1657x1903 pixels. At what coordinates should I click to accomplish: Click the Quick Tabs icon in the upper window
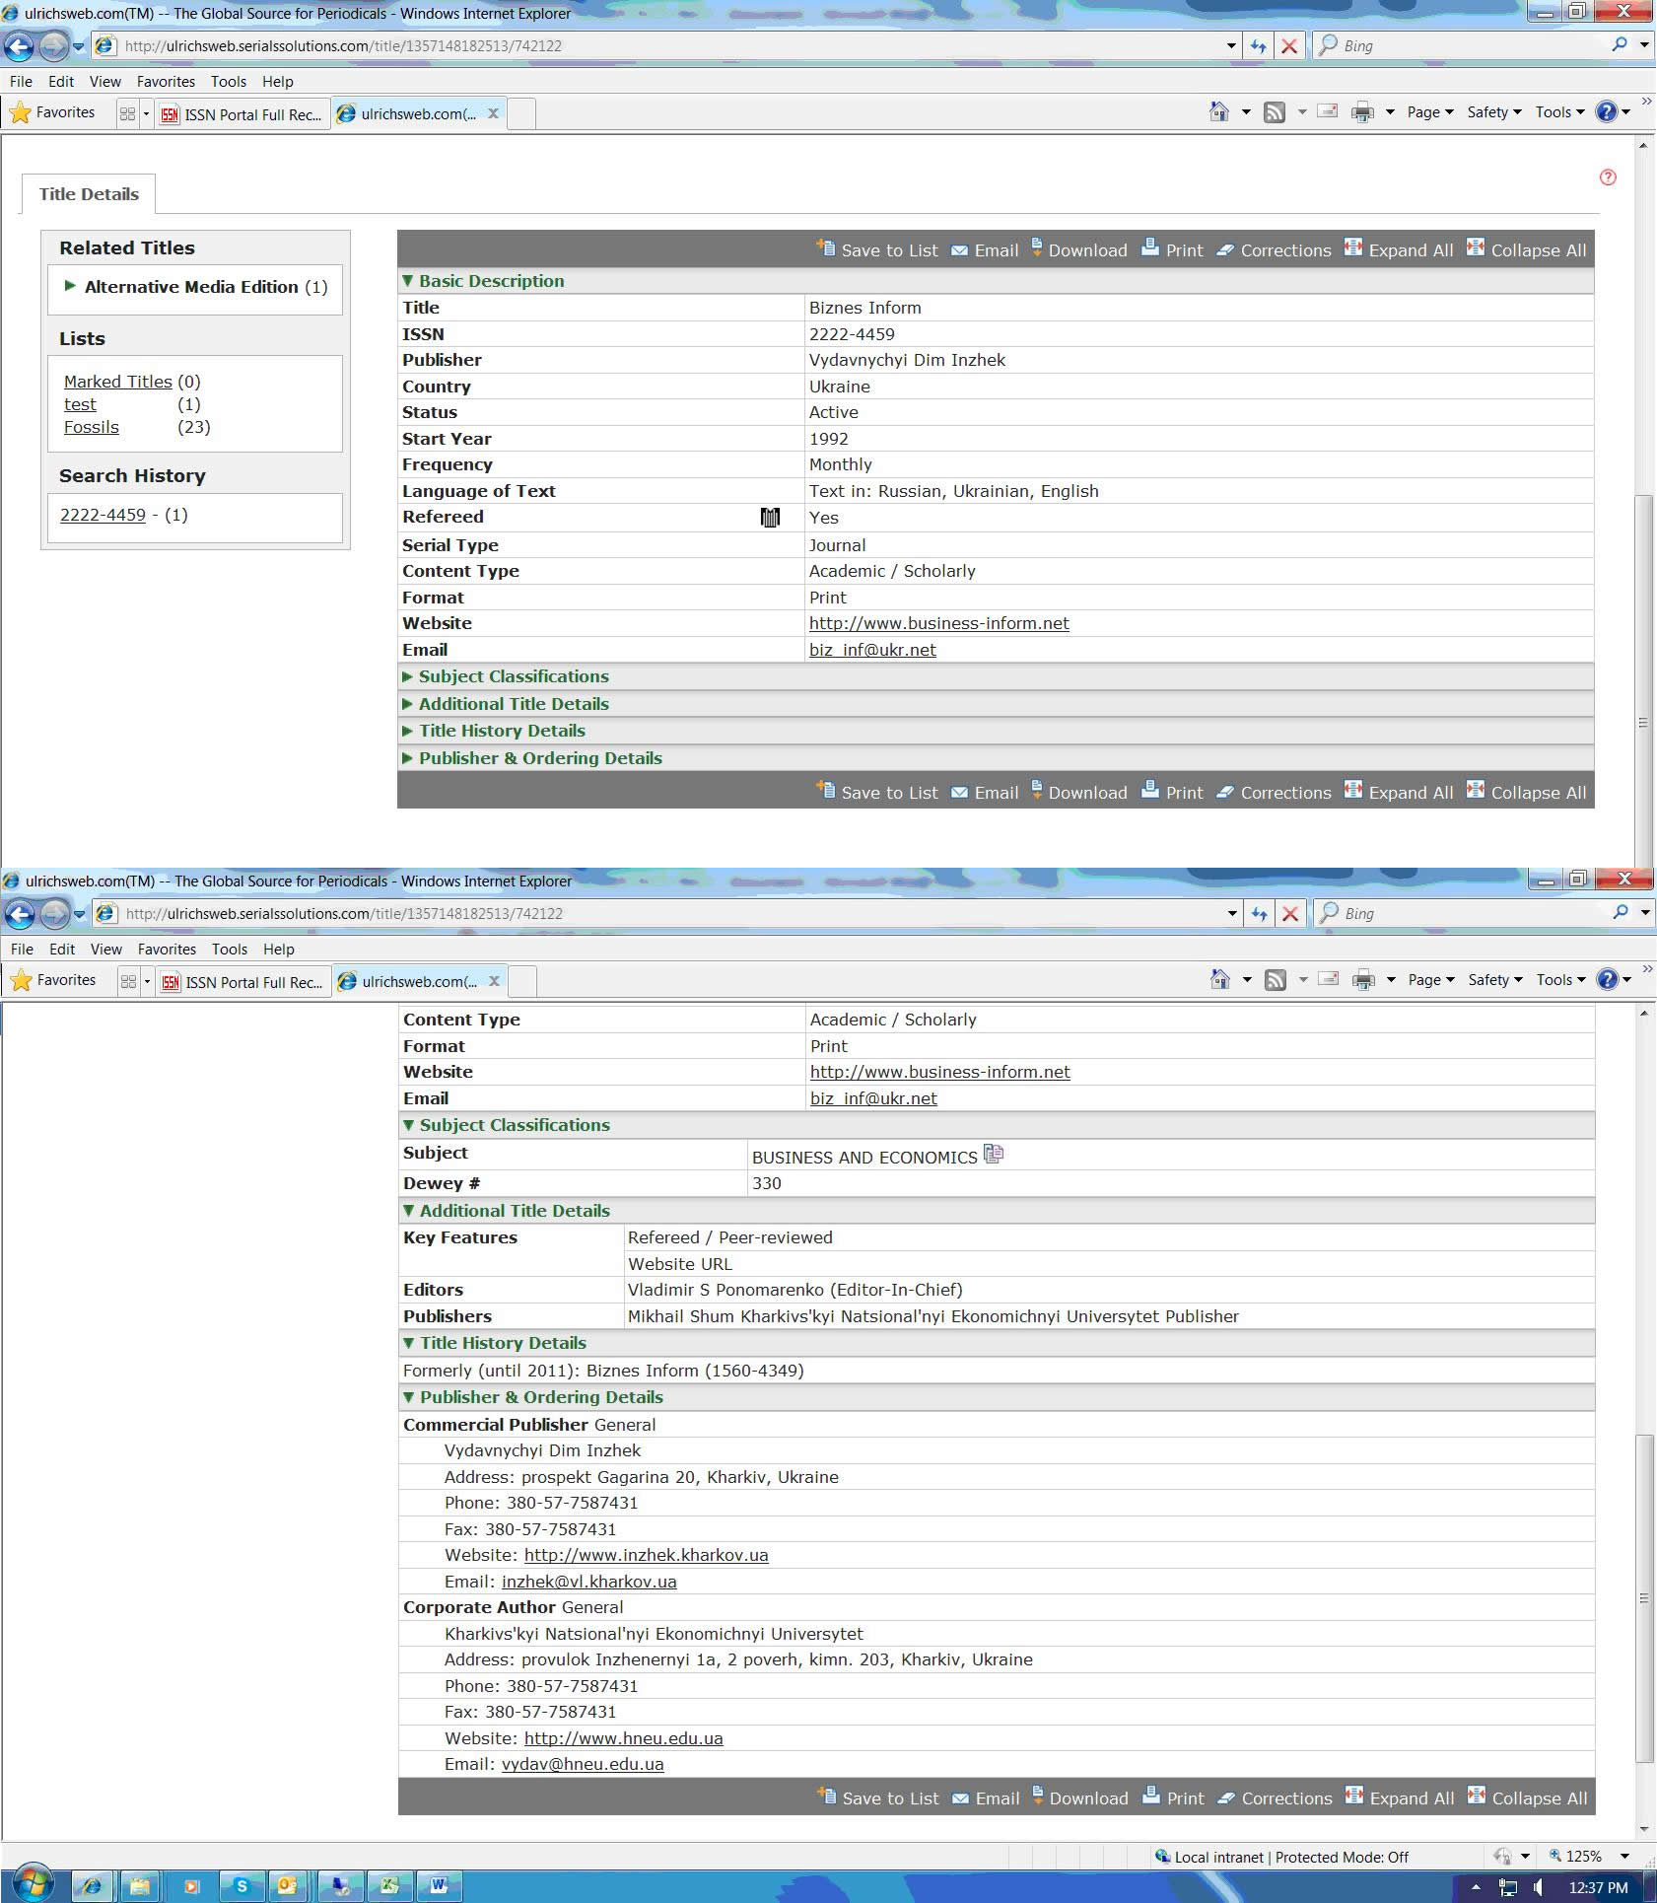127,113
